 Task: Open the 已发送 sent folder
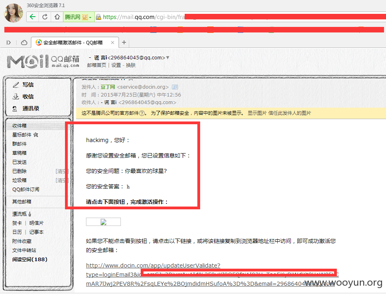click(x=19, y=162)
